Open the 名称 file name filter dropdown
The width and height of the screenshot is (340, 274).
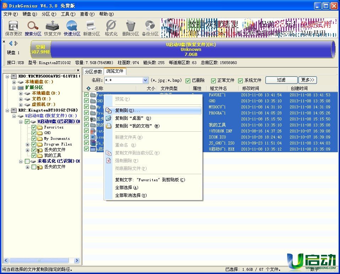[145, 80]
